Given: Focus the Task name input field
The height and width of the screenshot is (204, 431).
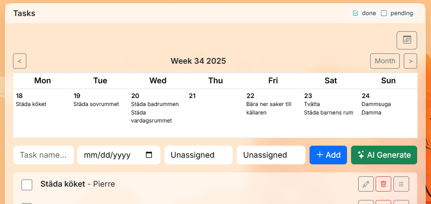Looking at the screenshot, I should [43, 155].
